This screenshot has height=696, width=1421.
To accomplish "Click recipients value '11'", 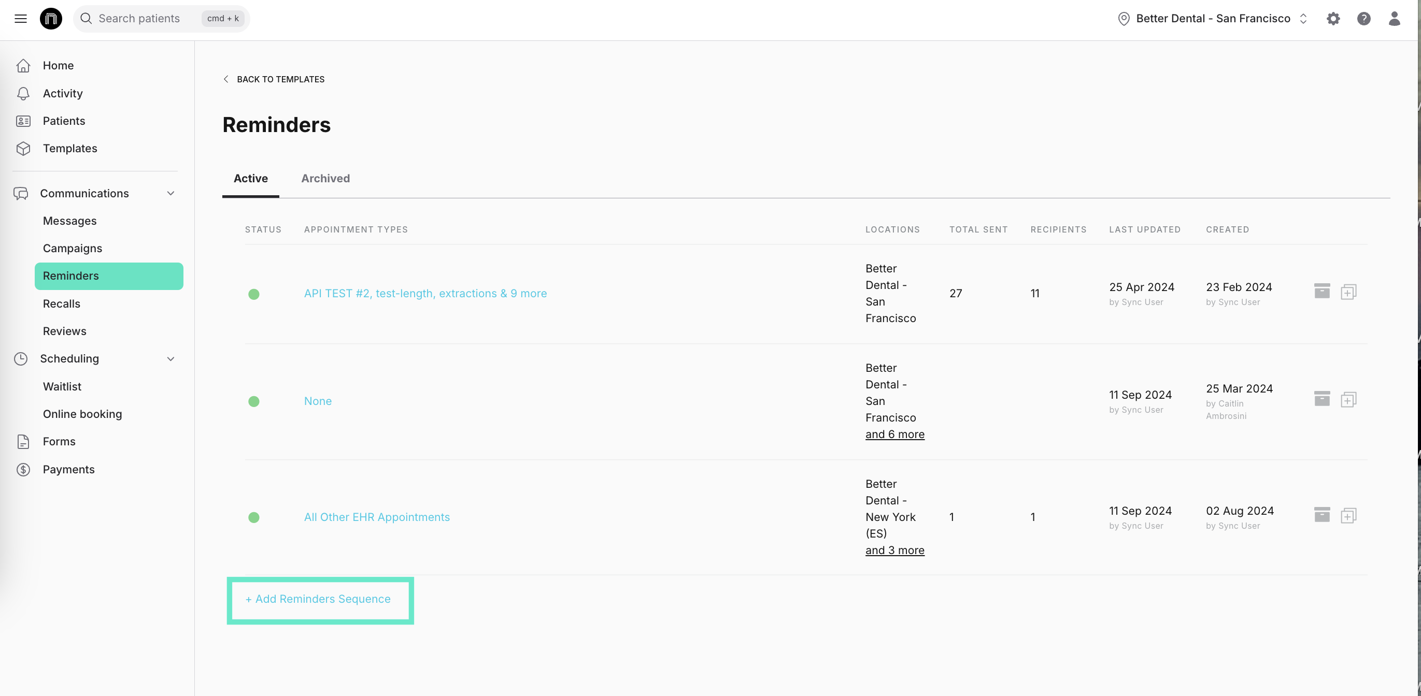I will [1035, 294].
